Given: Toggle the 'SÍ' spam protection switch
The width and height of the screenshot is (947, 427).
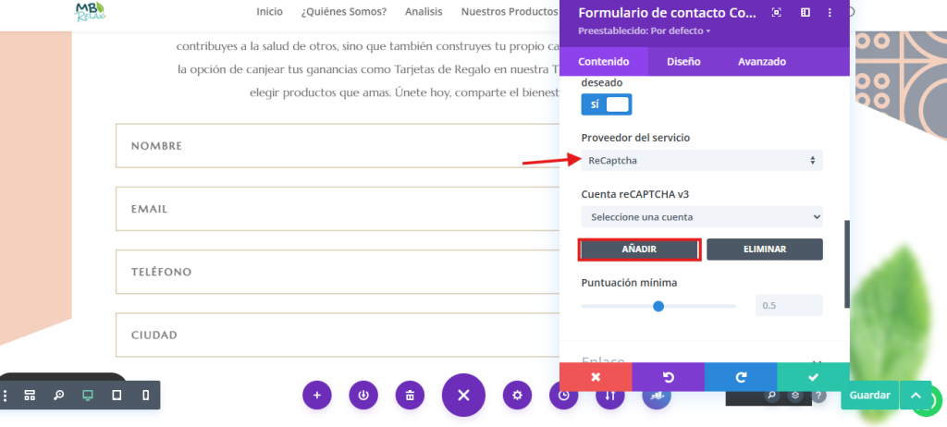Looking at the screenshot, I should coord(607,104).
